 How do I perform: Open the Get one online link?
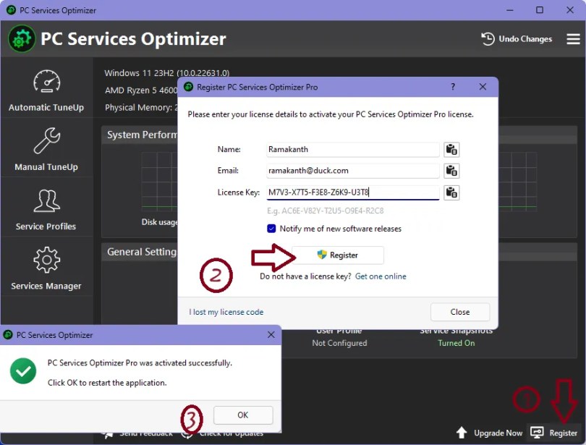tap(381, 276)
